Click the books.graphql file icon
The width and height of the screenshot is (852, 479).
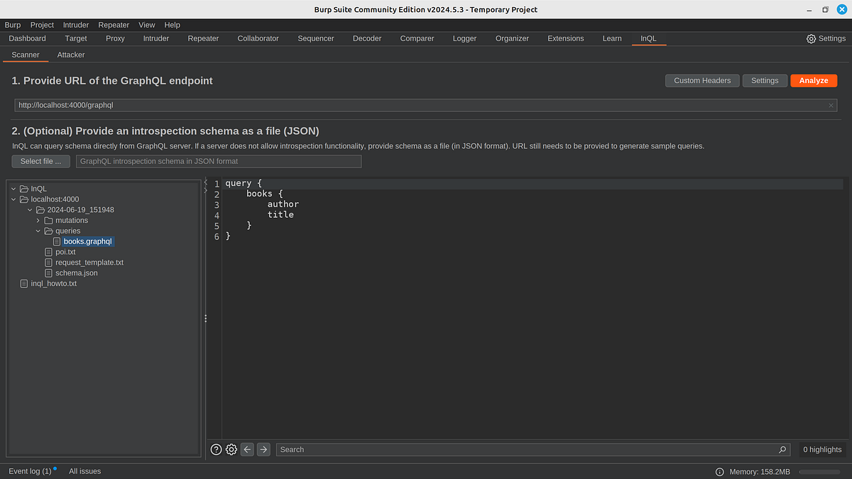coord(57,241)
